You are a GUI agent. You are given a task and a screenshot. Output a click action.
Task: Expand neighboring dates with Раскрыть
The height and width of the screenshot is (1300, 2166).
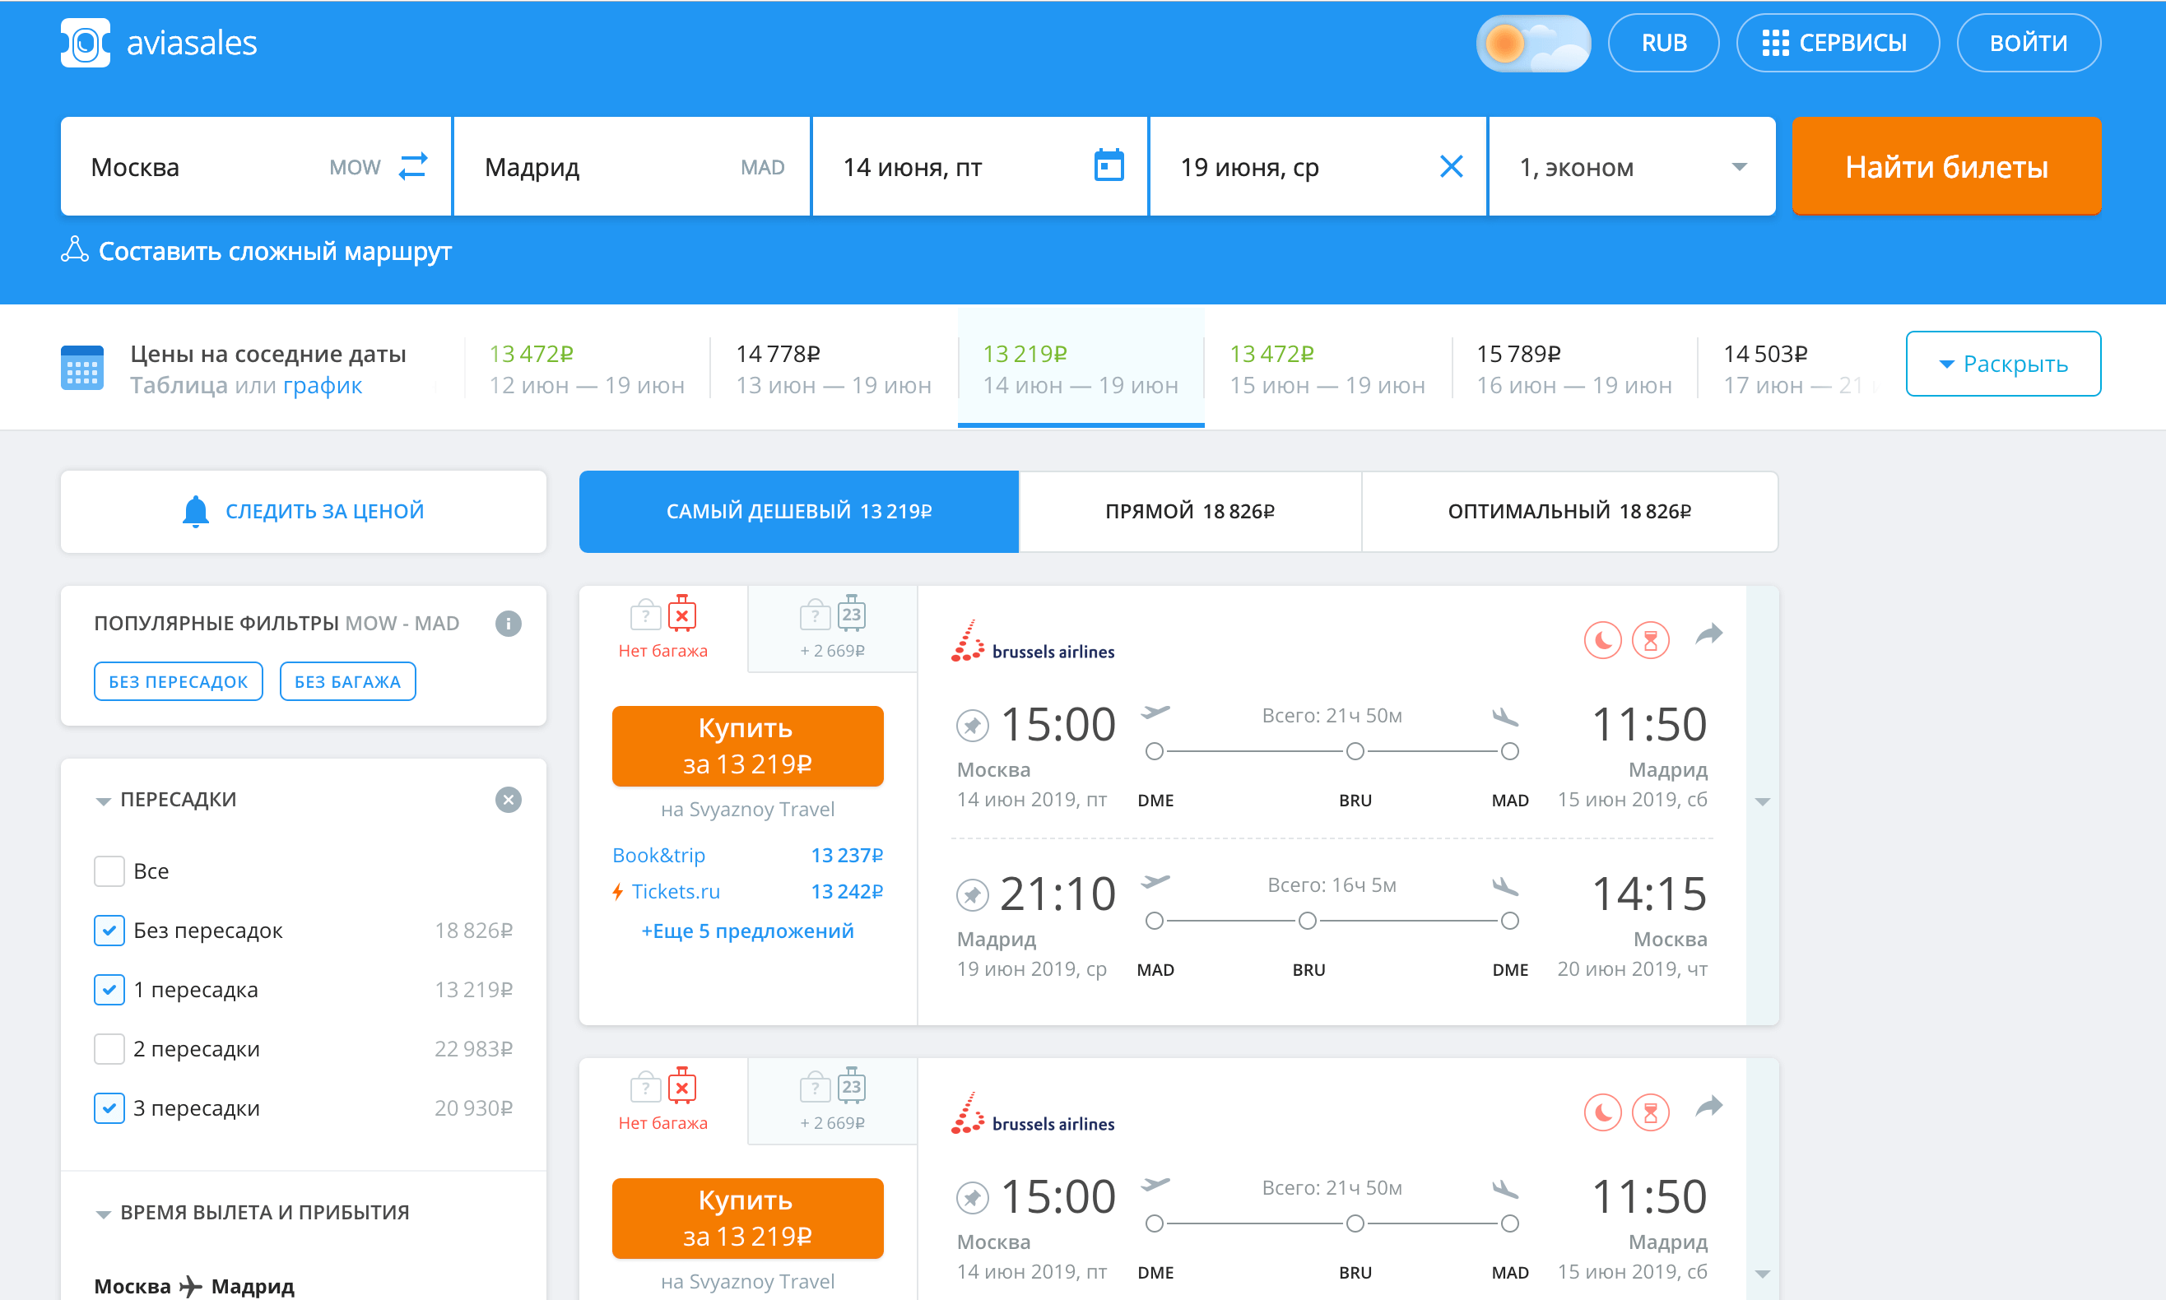tap(2003, 364)
